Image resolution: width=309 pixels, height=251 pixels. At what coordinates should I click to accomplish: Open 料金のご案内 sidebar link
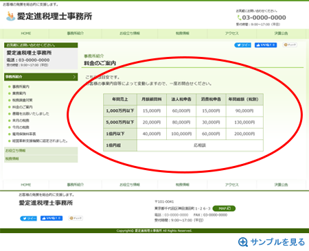pyautogui.click(x=23, y=107)
